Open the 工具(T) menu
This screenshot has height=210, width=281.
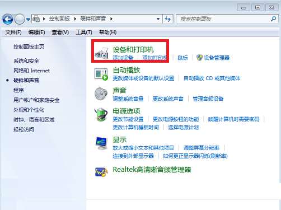(84, 32)
